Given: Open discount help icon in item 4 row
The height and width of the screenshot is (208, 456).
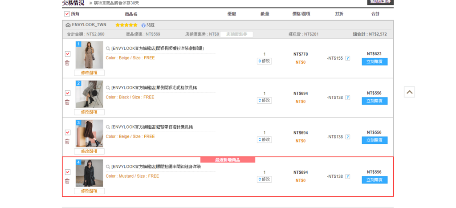Looking at the screenshot, I should click(347, 176).
